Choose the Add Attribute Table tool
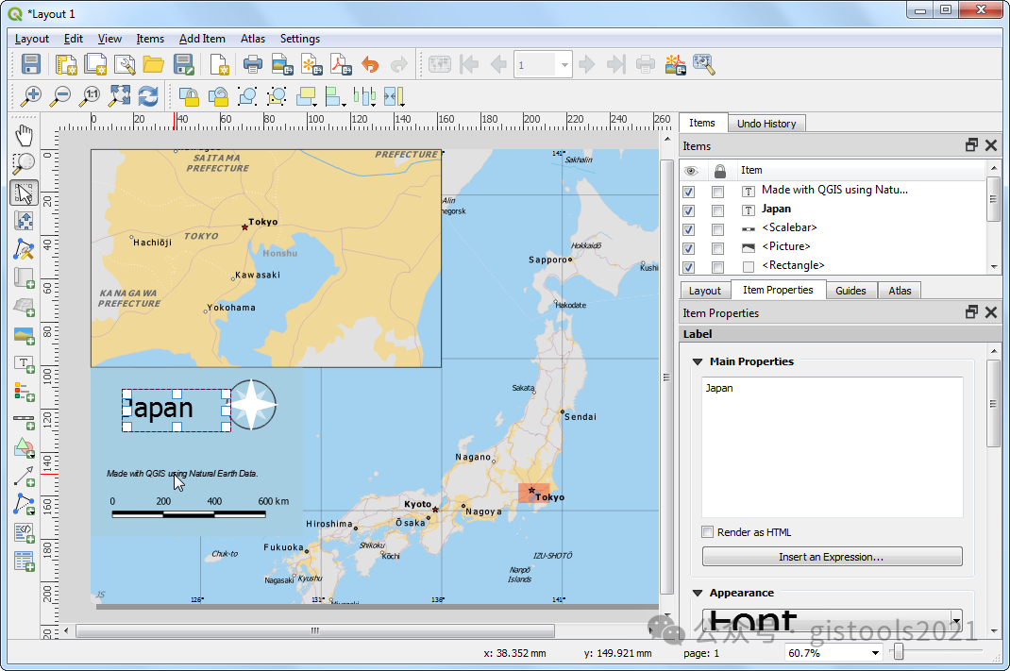This screenshot has width=1010, height=671. tap(24, 561)
